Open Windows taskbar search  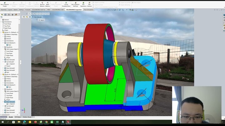[x=8, y=122]
